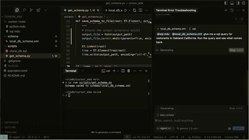Kill terminal with the trash icon
This screenshot has width=249, height=140.
coord(129,71)
